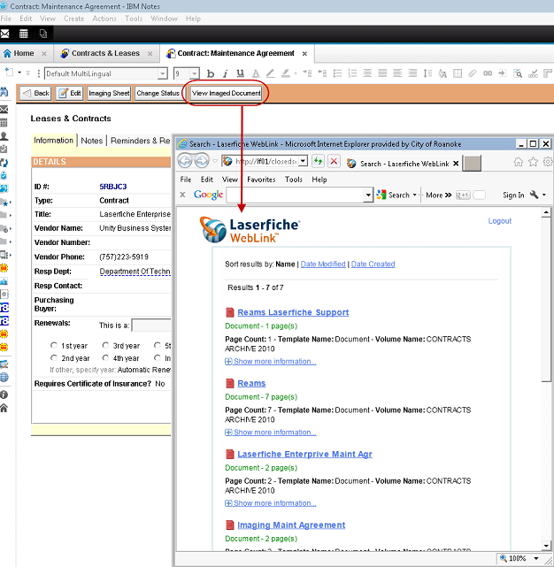Sort results by Date Modified

click(x=323, y=264)
